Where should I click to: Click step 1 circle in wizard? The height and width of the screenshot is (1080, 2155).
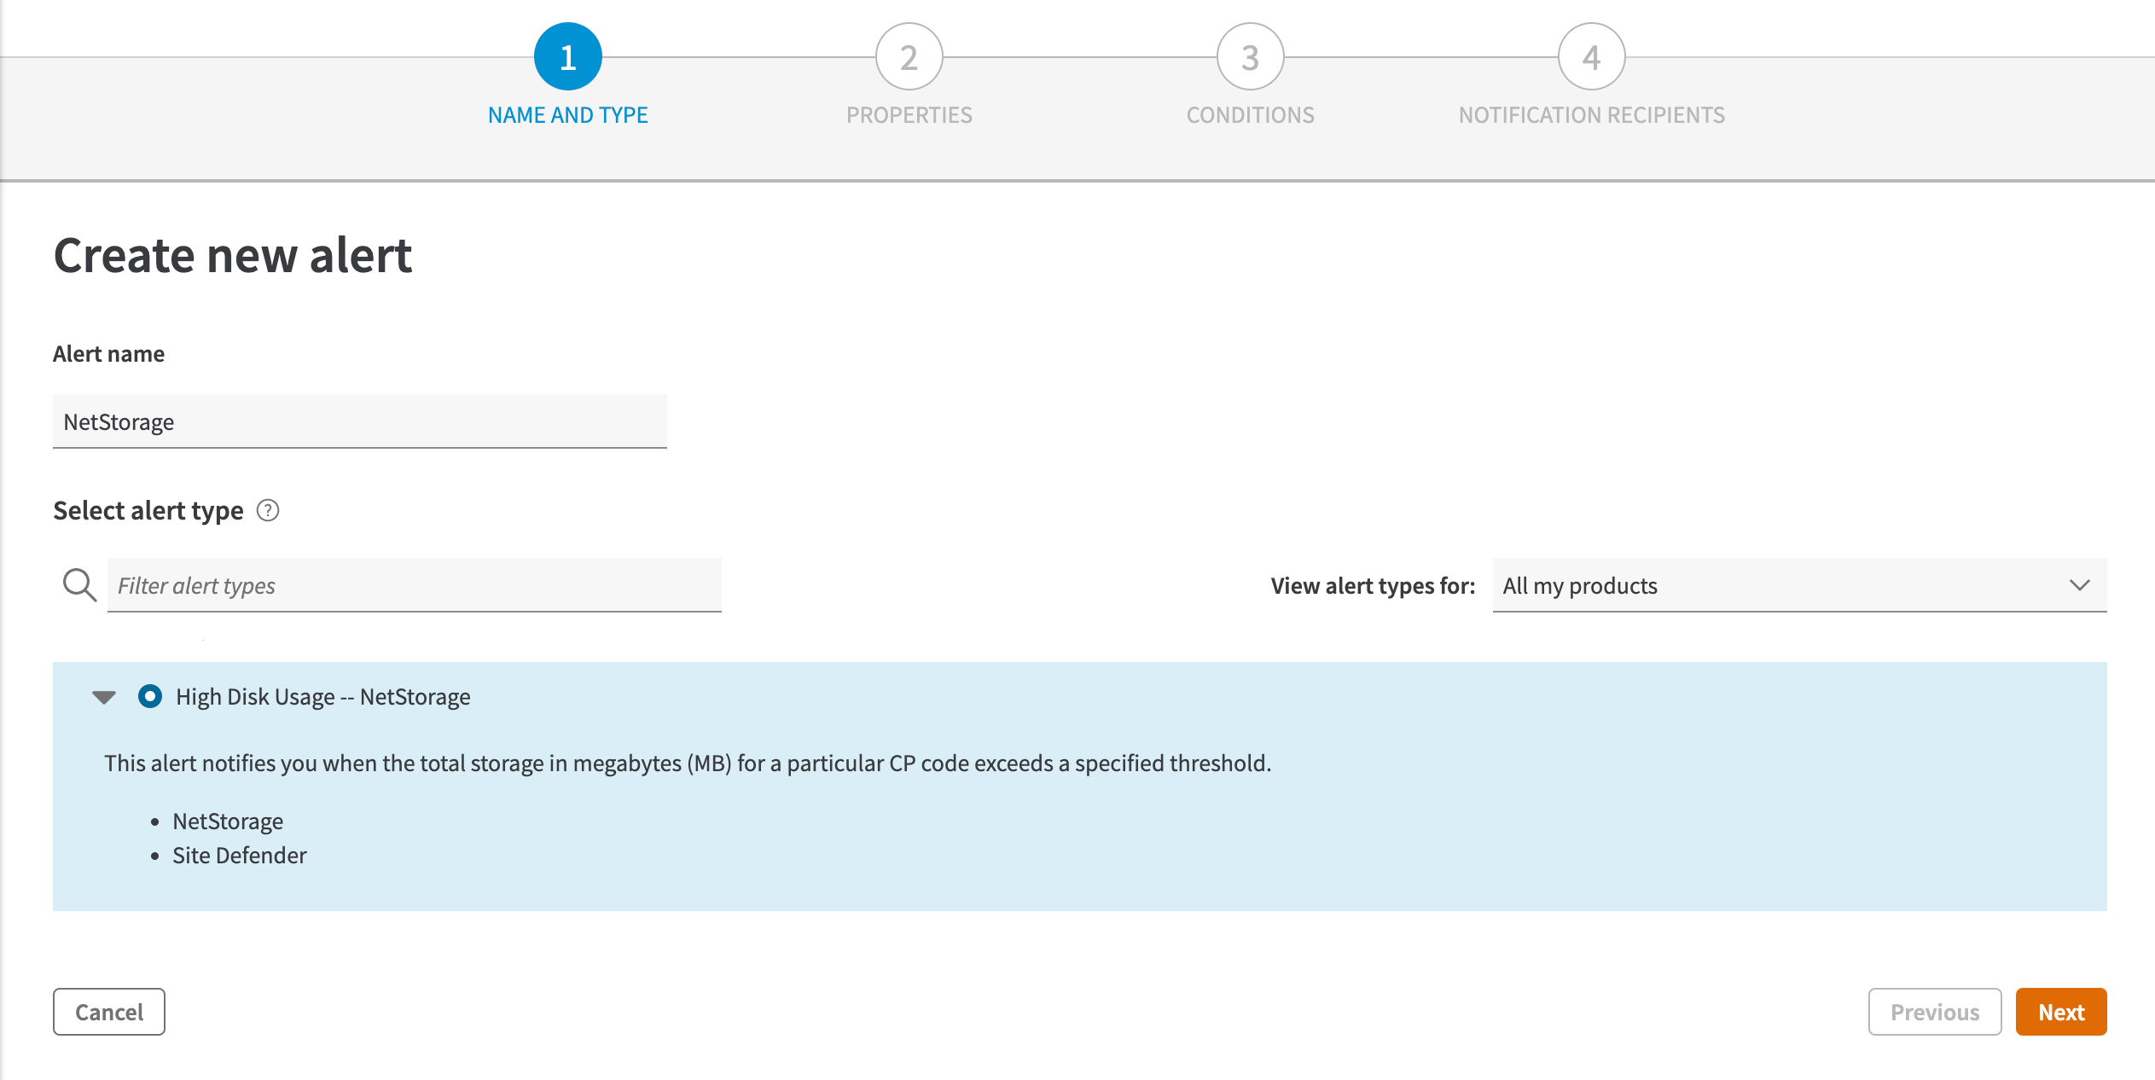[567, 57]
